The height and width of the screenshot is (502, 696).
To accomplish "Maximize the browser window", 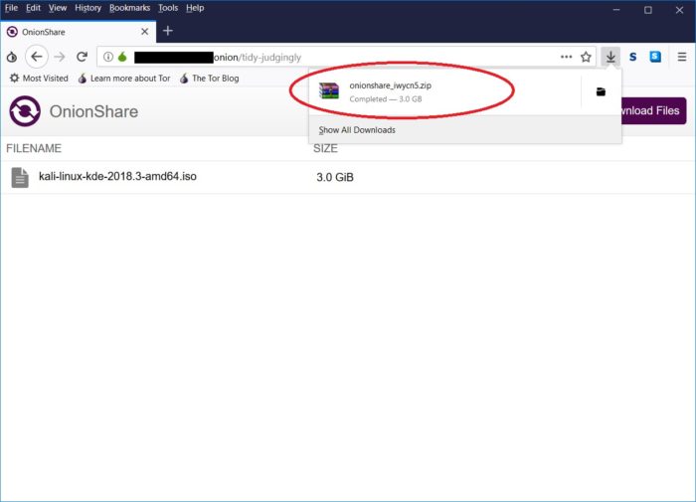I will tap(648, 10).
